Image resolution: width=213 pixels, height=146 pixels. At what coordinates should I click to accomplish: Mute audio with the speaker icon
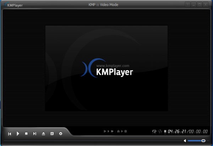coord(185,141)
